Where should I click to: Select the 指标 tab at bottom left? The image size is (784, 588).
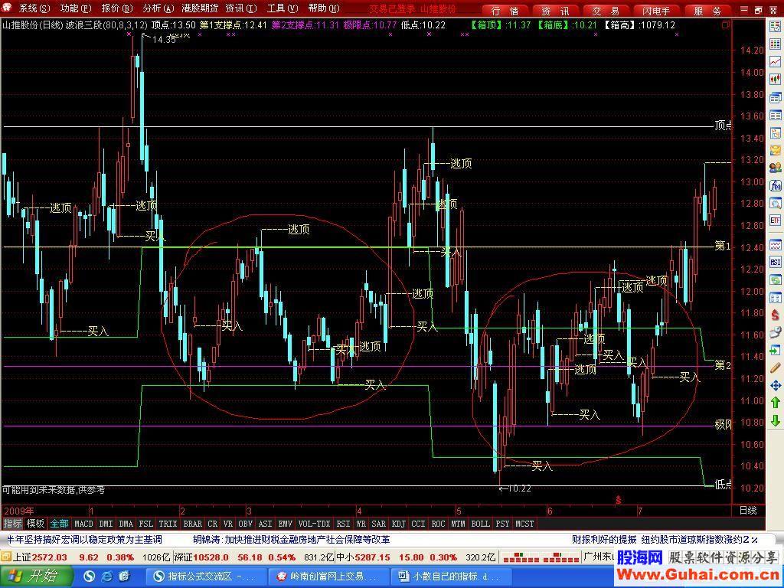[12, 524]
